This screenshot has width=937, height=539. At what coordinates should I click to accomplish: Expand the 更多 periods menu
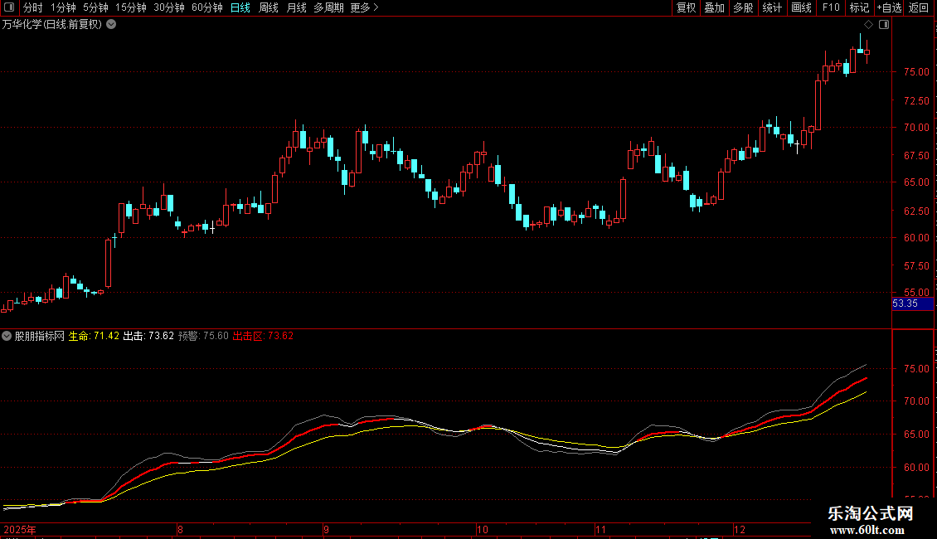[365, 7]
